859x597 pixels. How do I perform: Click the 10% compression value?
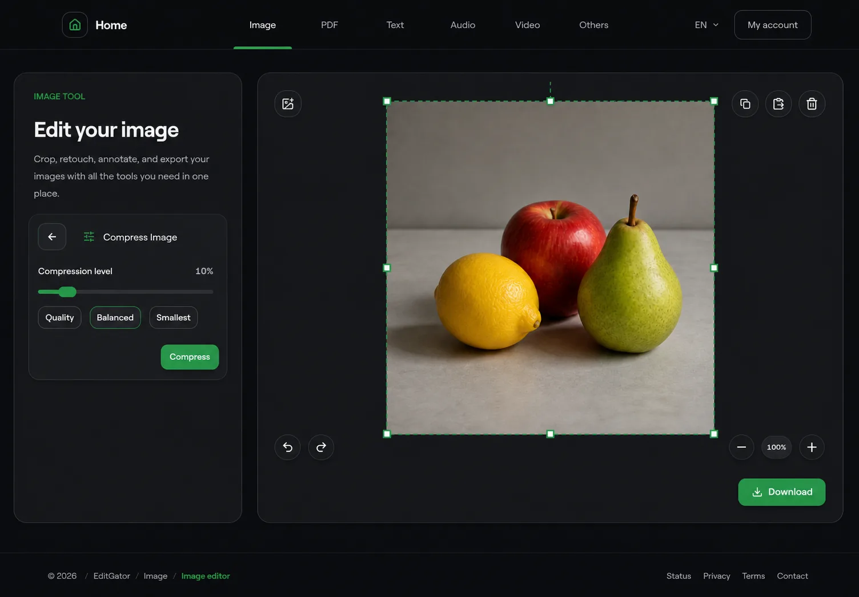pos(204,271)
